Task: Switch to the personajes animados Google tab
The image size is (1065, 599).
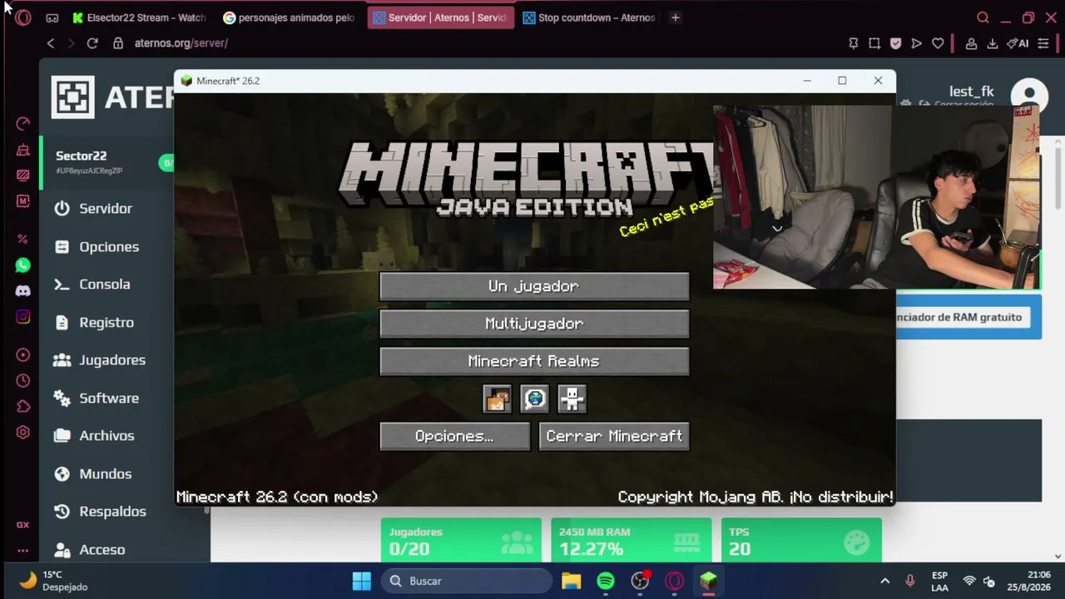Action: coord(290,17)
